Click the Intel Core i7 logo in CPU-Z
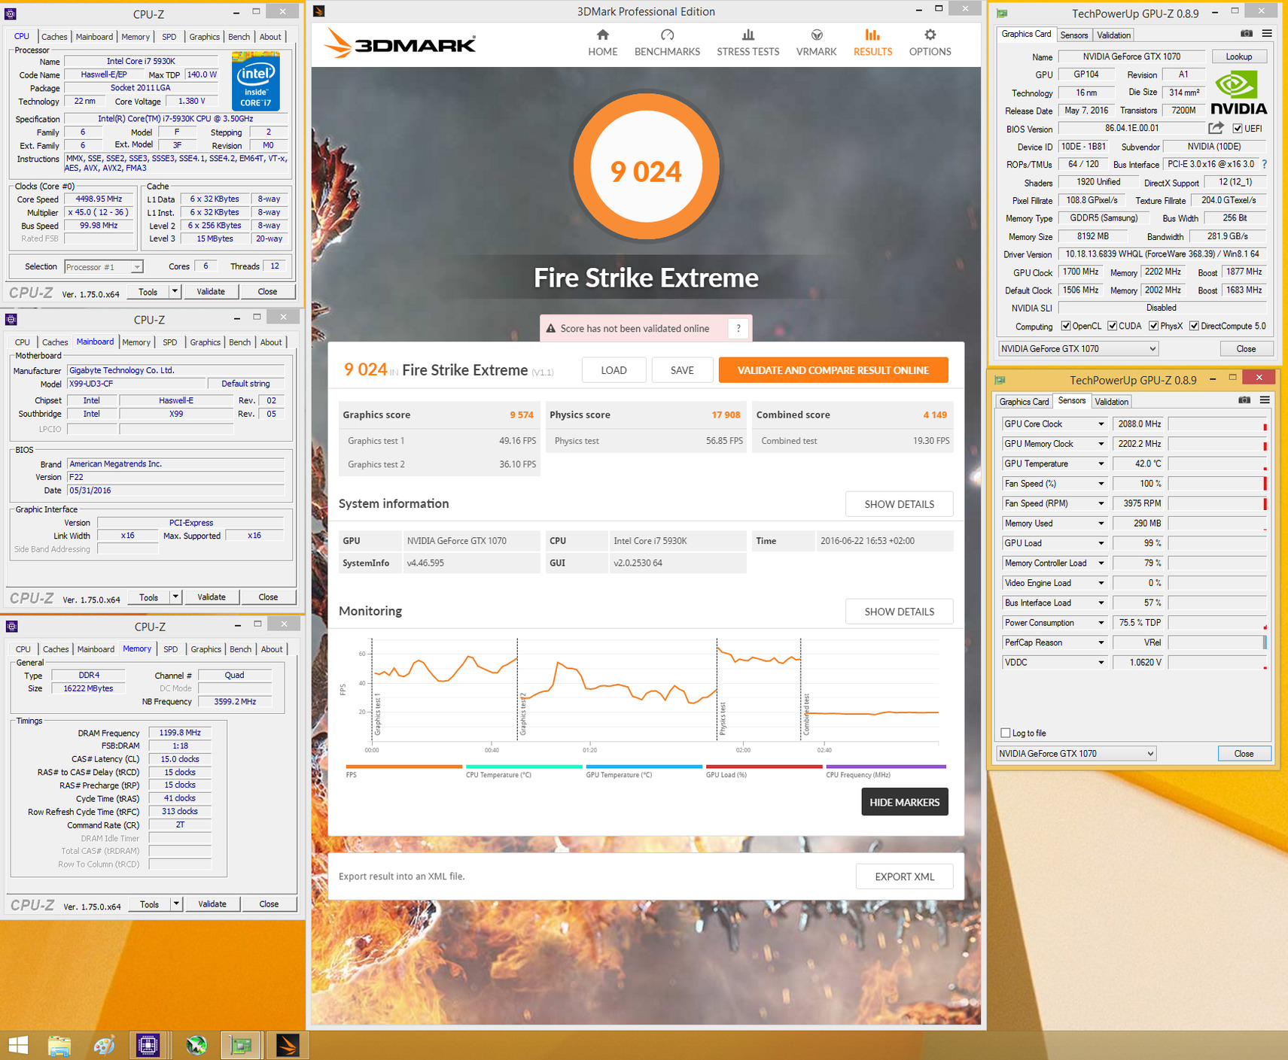 point(256,80)
